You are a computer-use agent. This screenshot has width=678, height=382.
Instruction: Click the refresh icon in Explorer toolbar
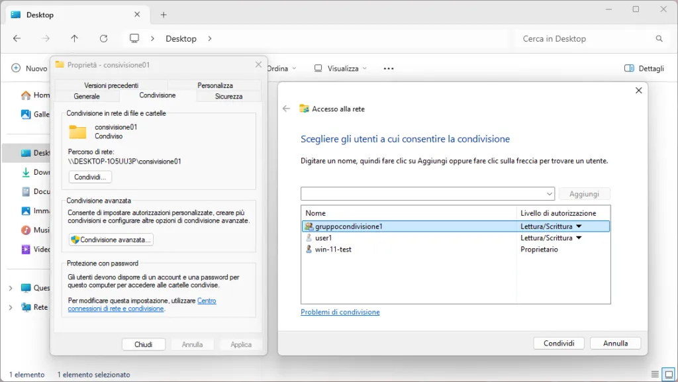104,38
